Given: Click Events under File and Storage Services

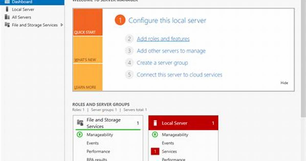Looking at the screenshot, I should pyautogui.click(x=93, y=143).
